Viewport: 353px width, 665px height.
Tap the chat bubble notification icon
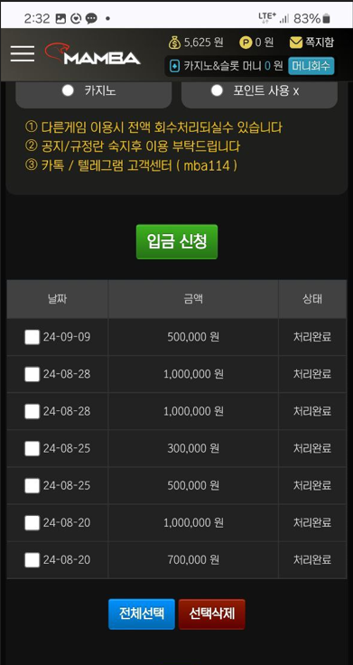pyautogui.click(x=91, y=19)
